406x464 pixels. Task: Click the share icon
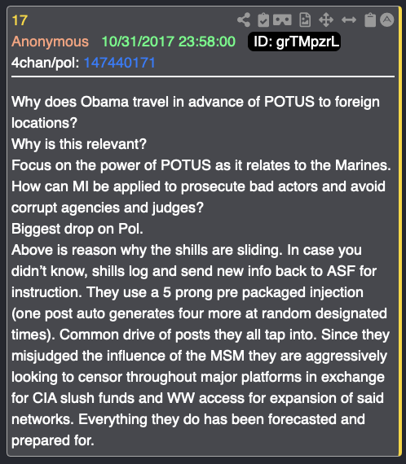244,20
